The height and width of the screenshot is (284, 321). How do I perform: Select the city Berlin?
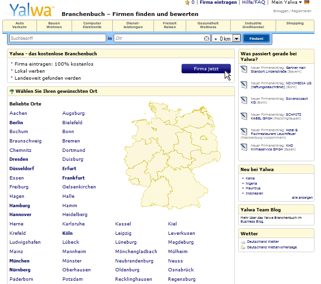pos(16,123)
